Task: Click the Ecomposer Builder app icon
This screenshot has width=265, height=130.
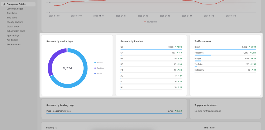Action: point(4,4)
